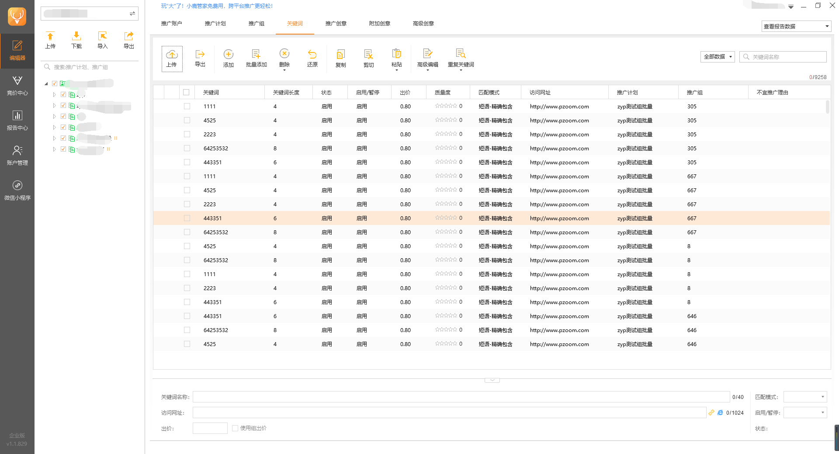Open 重复关键词 duplicate keywords tool

[x=461, y=59]
